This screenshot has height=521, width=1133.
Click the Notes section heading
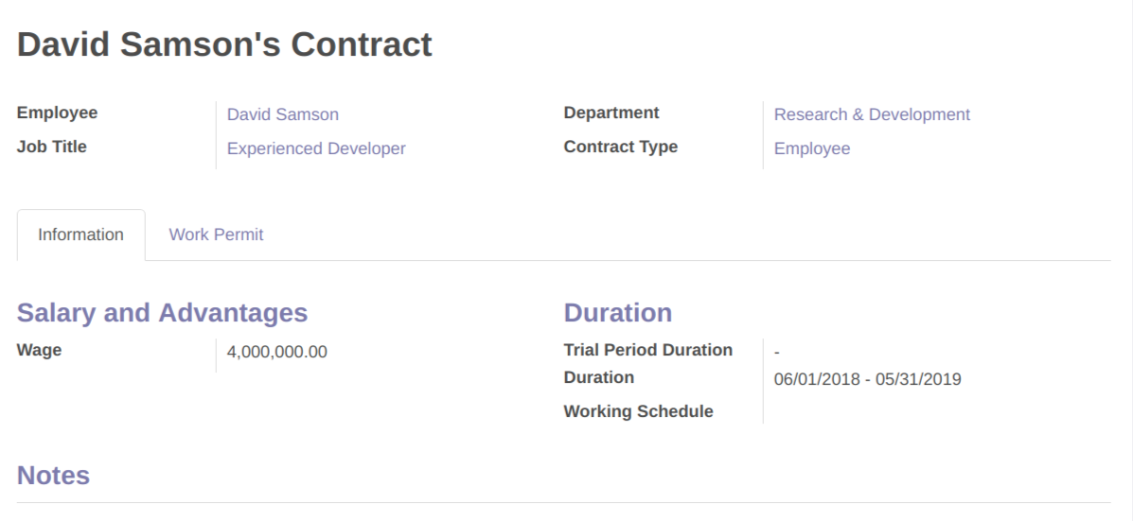[x=53, y=476]
